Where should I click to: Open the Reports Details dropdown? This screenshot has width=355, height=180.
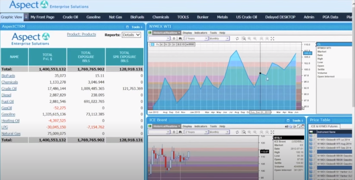pos(131,35)
